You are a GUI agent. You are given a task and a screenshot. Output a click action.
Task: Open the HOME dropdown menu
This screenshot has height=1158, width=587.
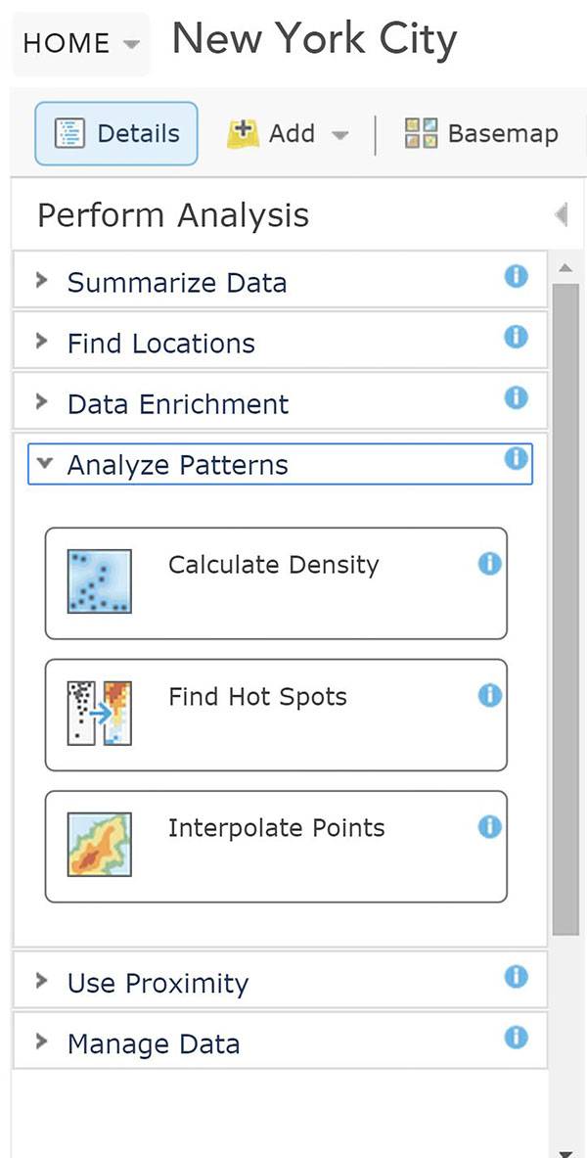pos(80,44)
